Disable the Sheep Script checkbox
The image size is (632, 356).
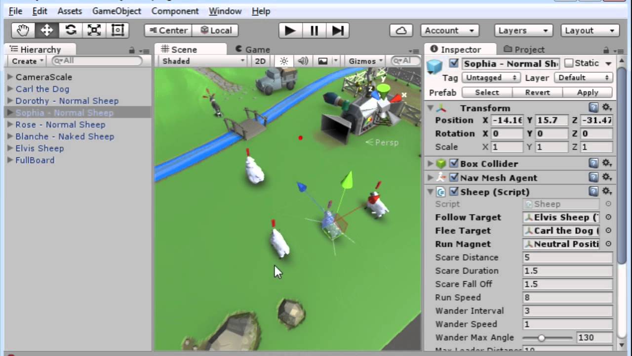[x=454, y=191]
